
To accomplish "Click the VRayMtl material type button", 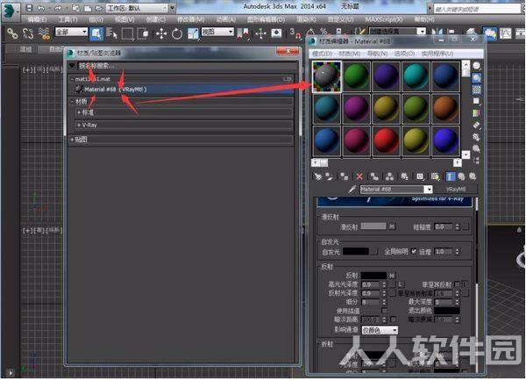I will pyautogui.click(x=456, y=190).
